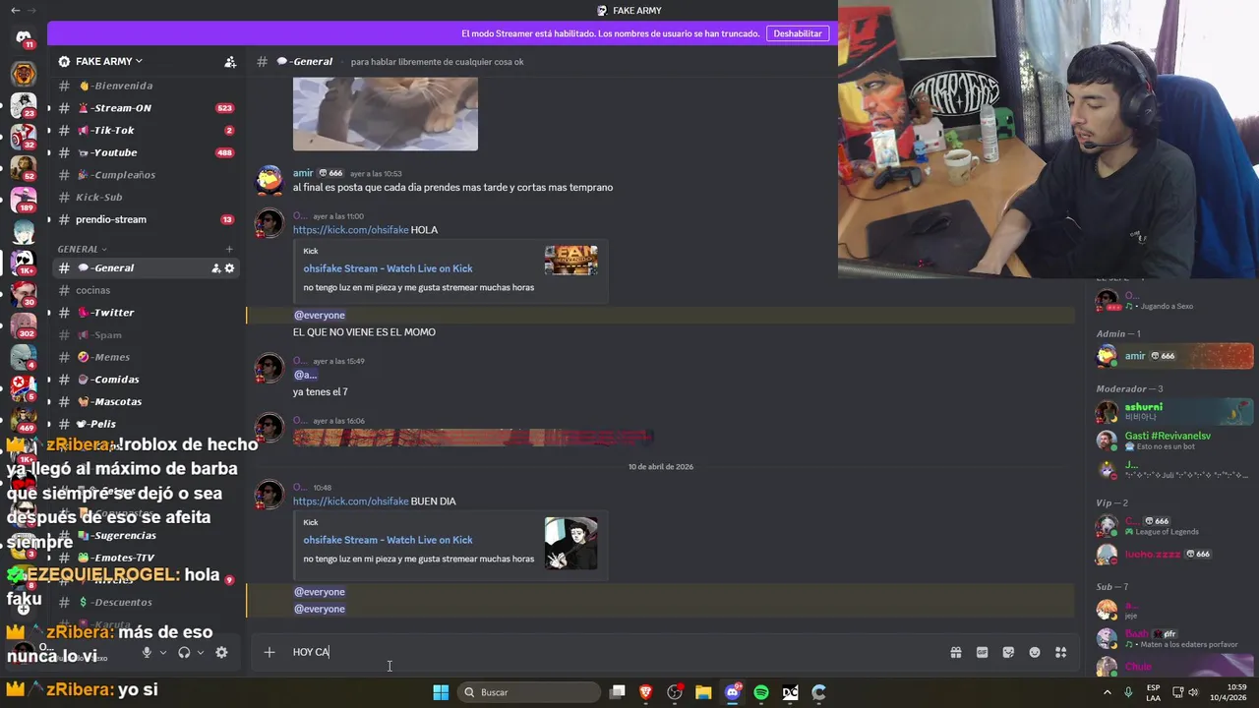Click create channel plus in GENERAL category
This screenshot has height=708, width=1259.
click(x=229, y=249)
